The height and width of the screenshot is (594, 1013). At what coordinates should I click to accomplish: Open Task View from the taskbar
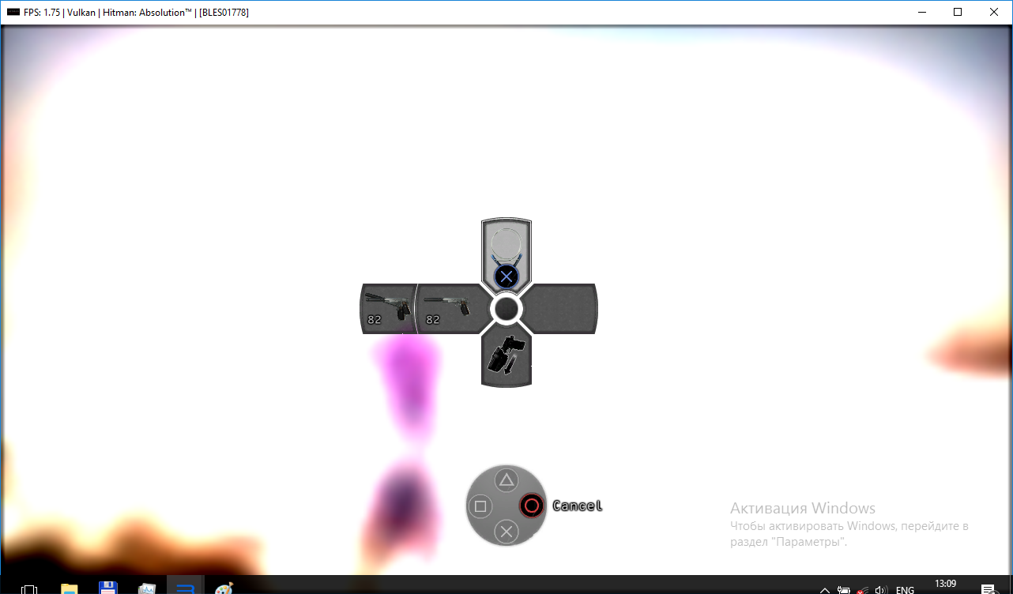click(29, 588)
